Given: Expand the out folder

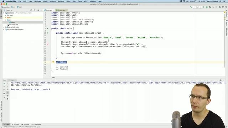Looking at the screenshot, I should tap(6, 17).
